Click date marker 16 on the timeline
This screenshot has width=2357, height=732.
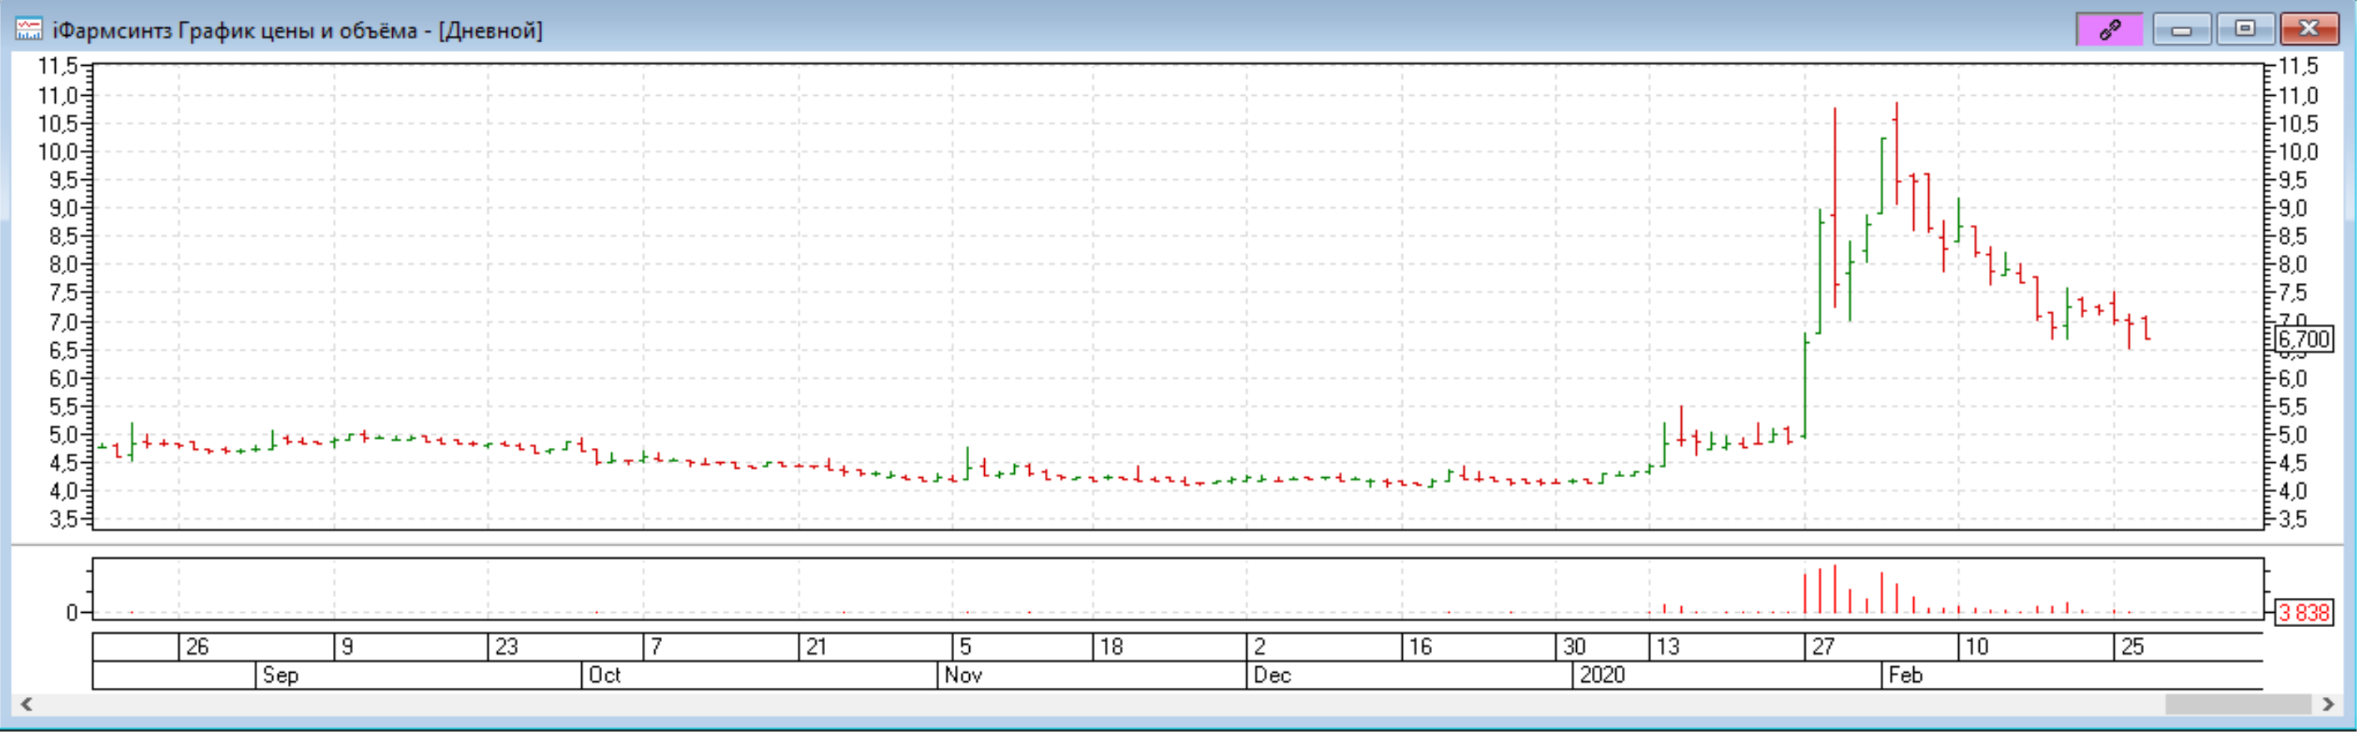1420,647
